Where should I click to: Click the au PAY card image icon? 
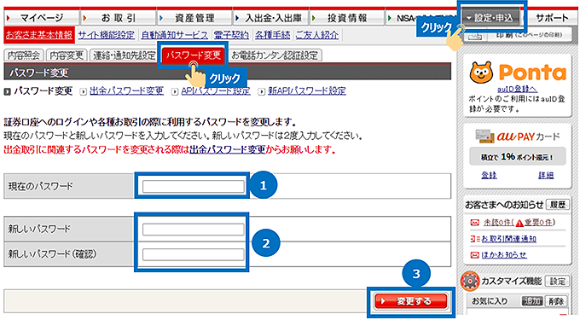pos(485,137)
